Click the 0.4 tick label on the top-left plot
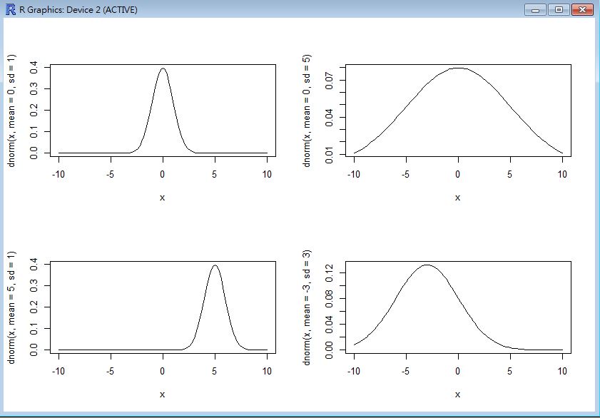 (x=33, y=67)
